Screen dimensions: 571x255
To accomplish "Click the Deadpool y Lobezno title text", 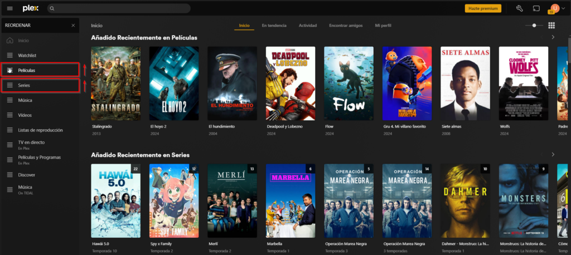I will click(x=285, y=126).
